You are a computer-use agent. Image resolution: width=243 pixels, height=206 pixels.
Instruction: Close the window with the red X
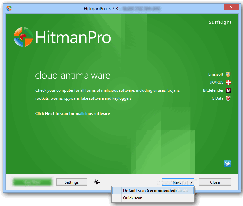231,7
